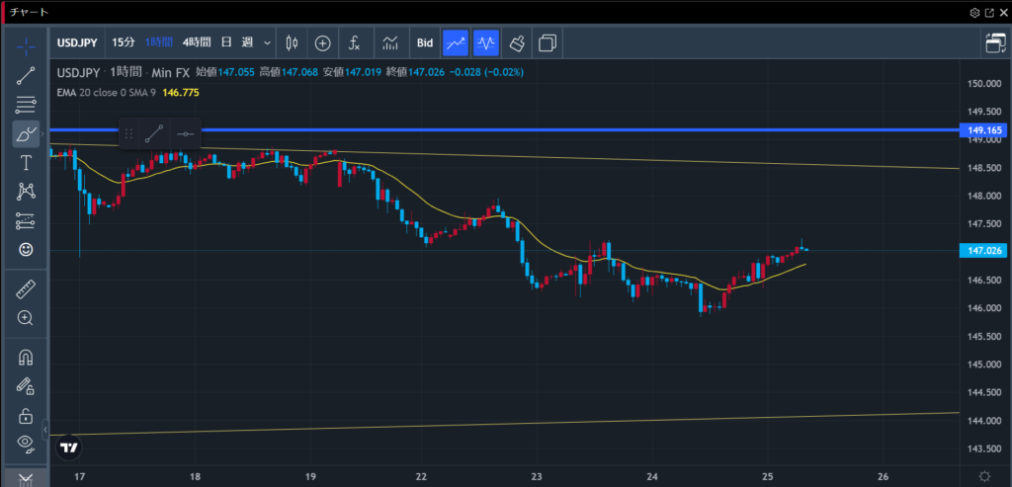Image resolution: width=1012 pixels, height=487 pixels.
Task: Select the ruler measure tool
Action: pos(26,289)
